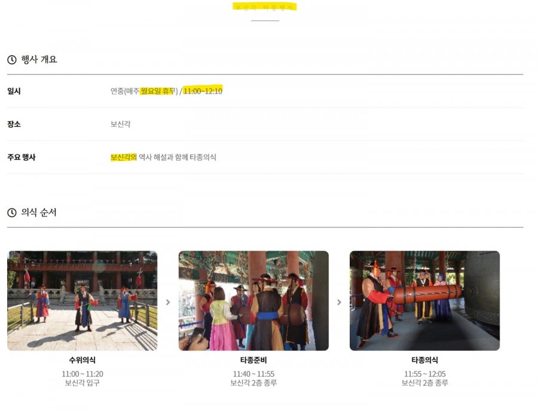The height and width of the screenshot is (410, 538).
Task: Click the clock icon beside 의식 순서
Action: click(x=12, y=213)
